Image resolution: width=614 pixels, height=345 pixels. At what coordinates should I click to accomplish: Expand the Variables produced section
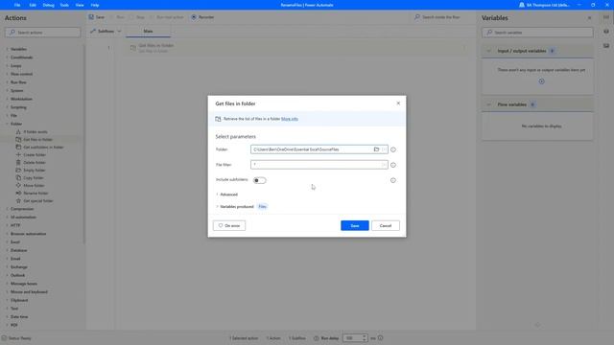pos(235,207)
